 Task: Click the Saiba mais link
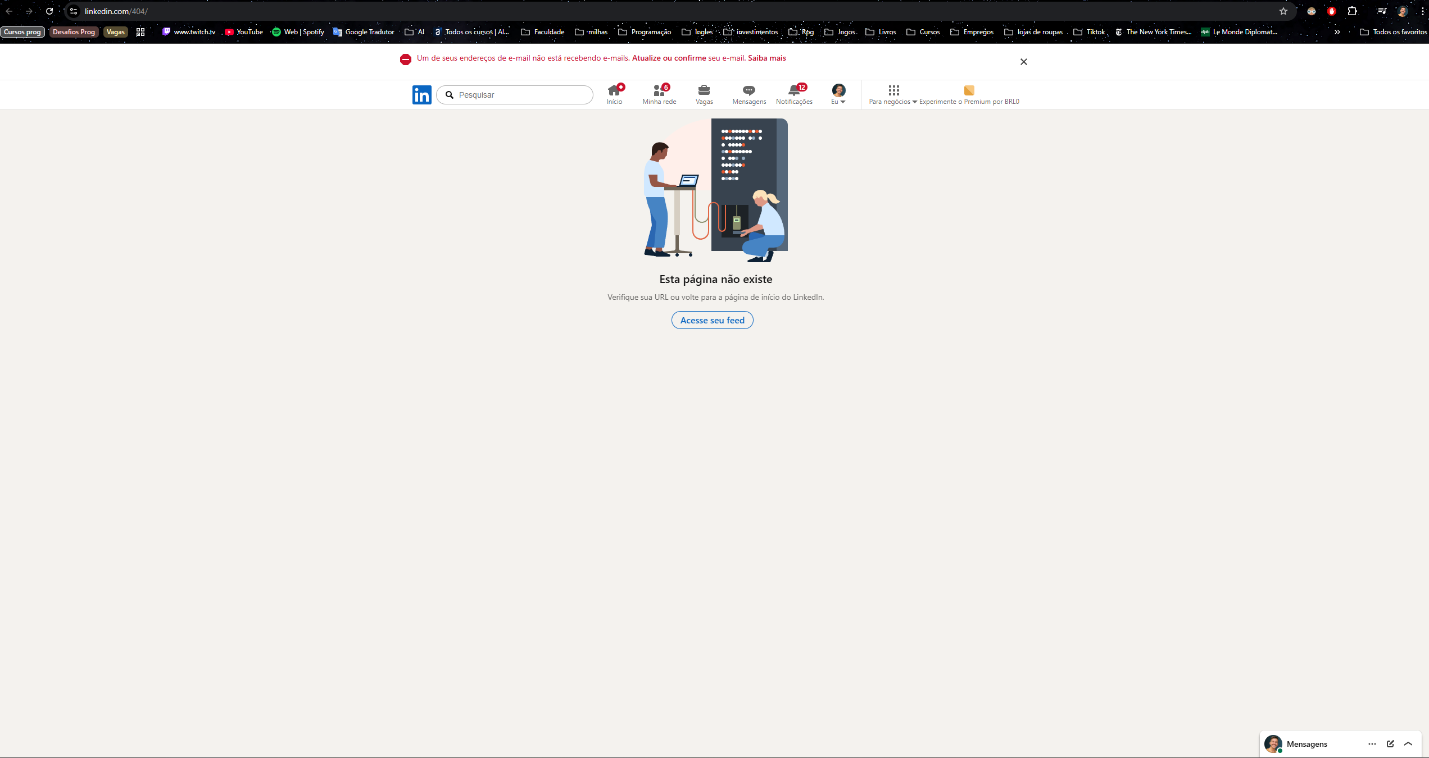pos(766,58)
